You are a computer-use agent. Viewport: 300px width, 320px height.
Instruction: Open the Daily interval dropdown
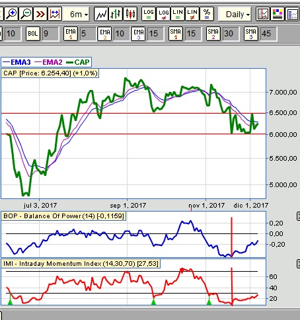coord(235,15)
